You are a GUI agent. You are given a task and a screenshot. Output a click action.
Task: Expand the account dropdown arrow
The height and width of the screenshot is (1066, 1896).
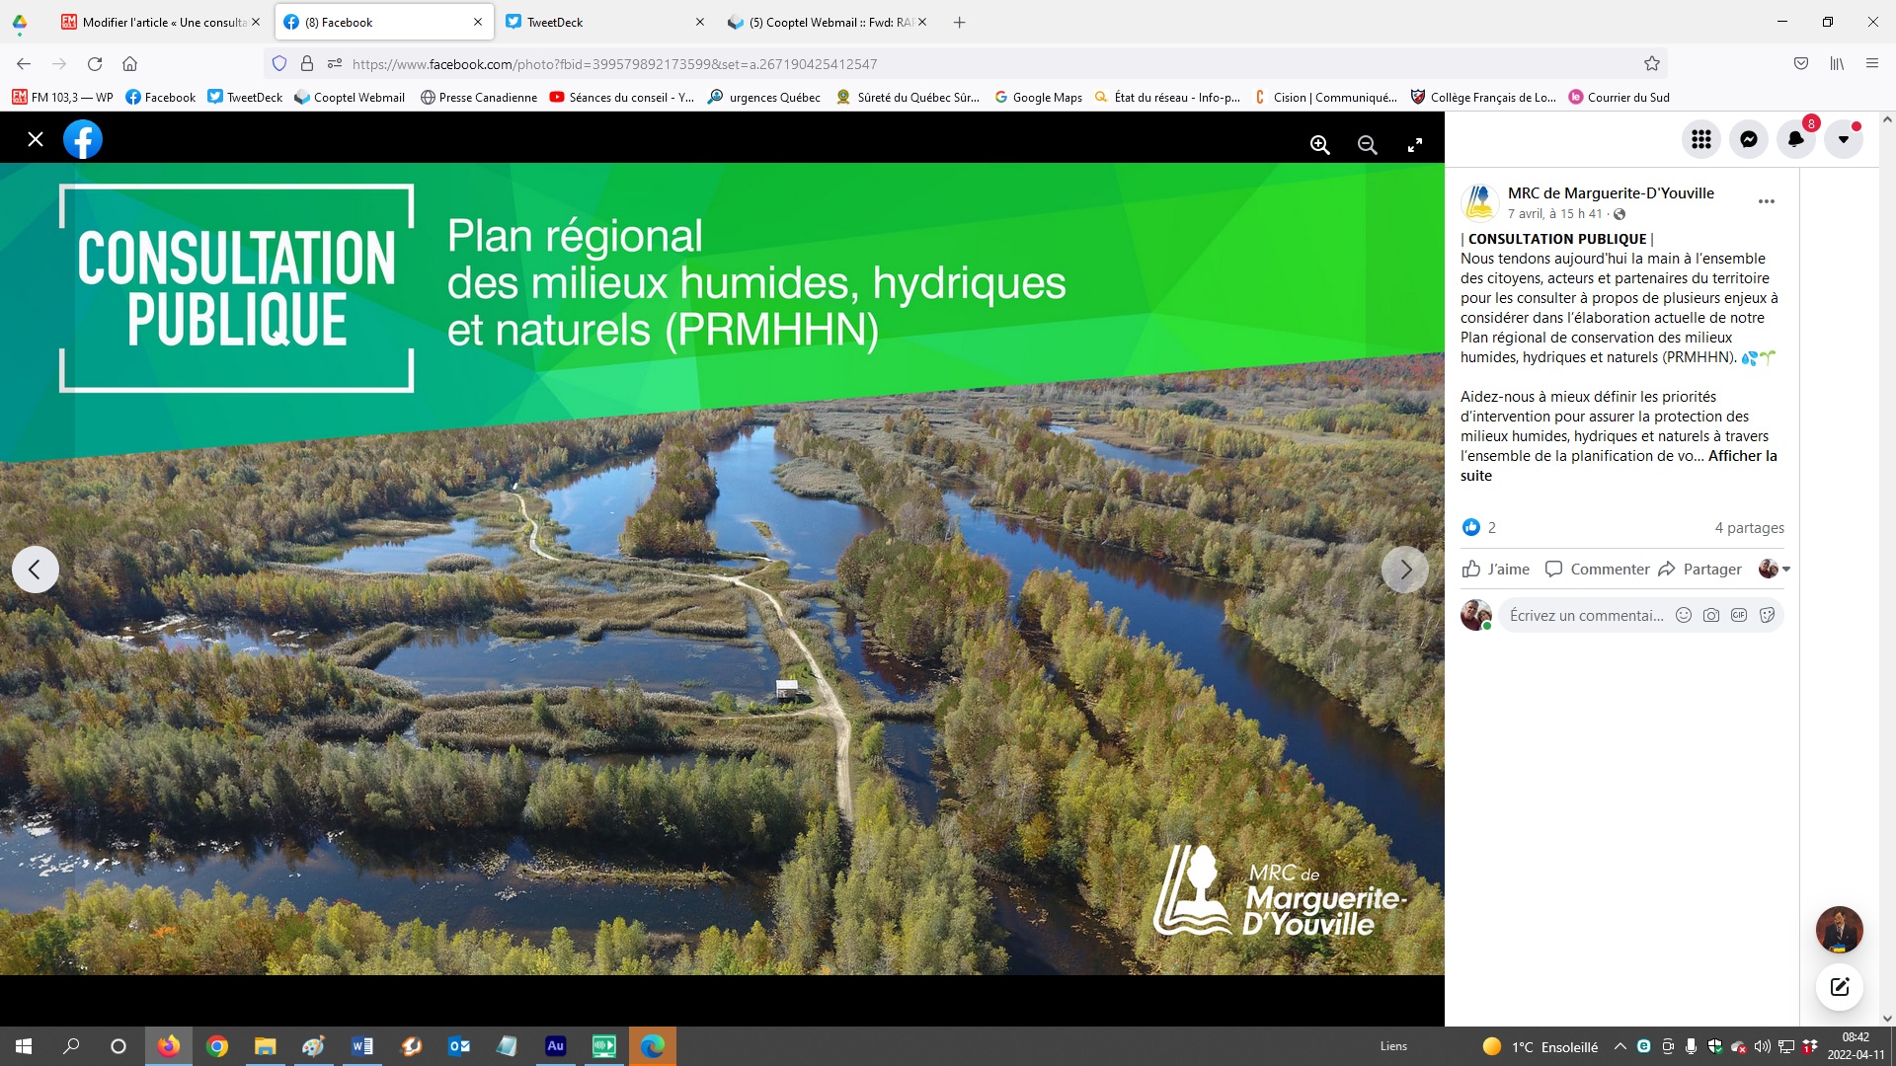coord(1843,139)
